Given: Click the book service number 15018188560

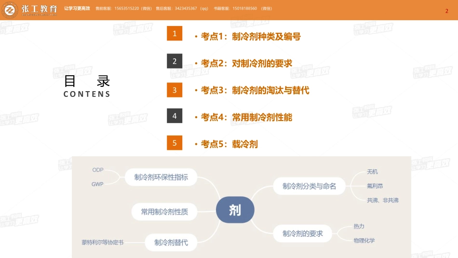Looking at the screenshot, I should (x=245, y=9).
